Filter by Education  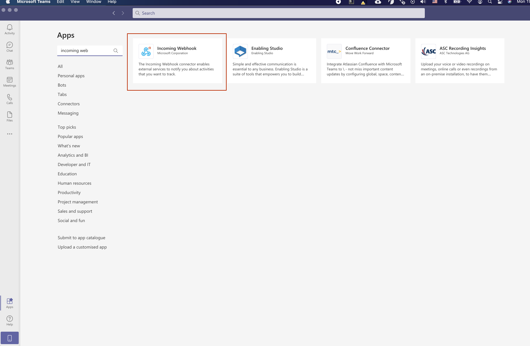[67, 174]
